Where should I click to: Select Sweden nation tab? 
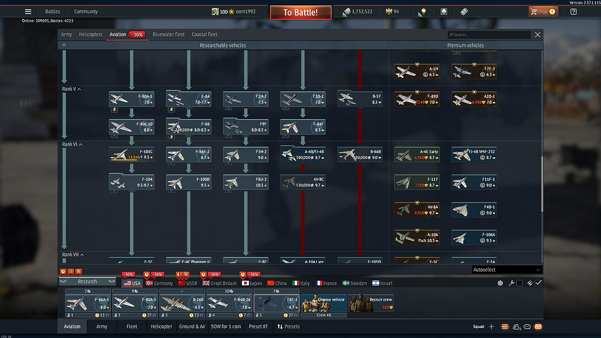(355, 283)
